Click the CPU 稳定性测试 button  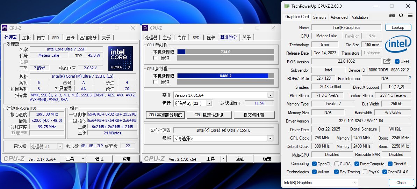pos(209,115)
